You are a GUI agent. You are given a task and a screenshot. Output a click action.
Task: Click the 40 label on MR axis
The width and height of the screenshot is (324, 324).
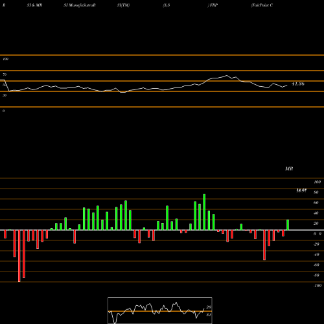point(316,213)
